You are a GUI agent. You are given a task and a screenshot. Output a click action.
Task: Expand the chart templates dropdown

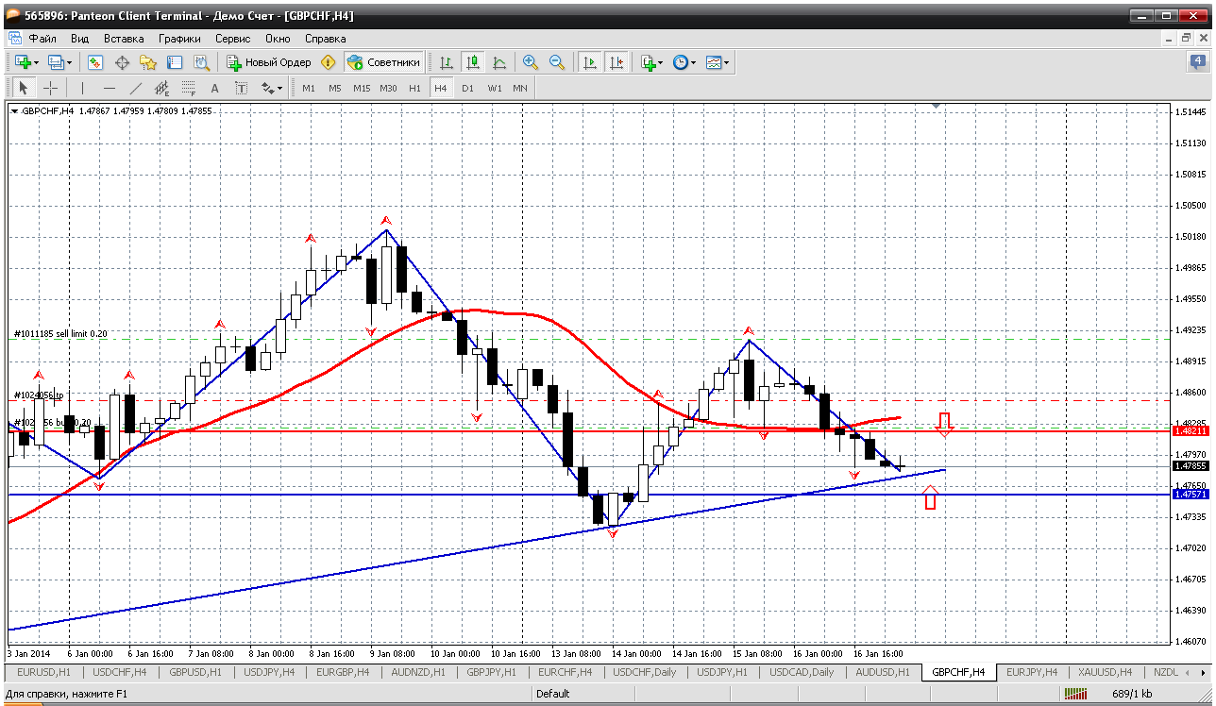tap(727, 62)
